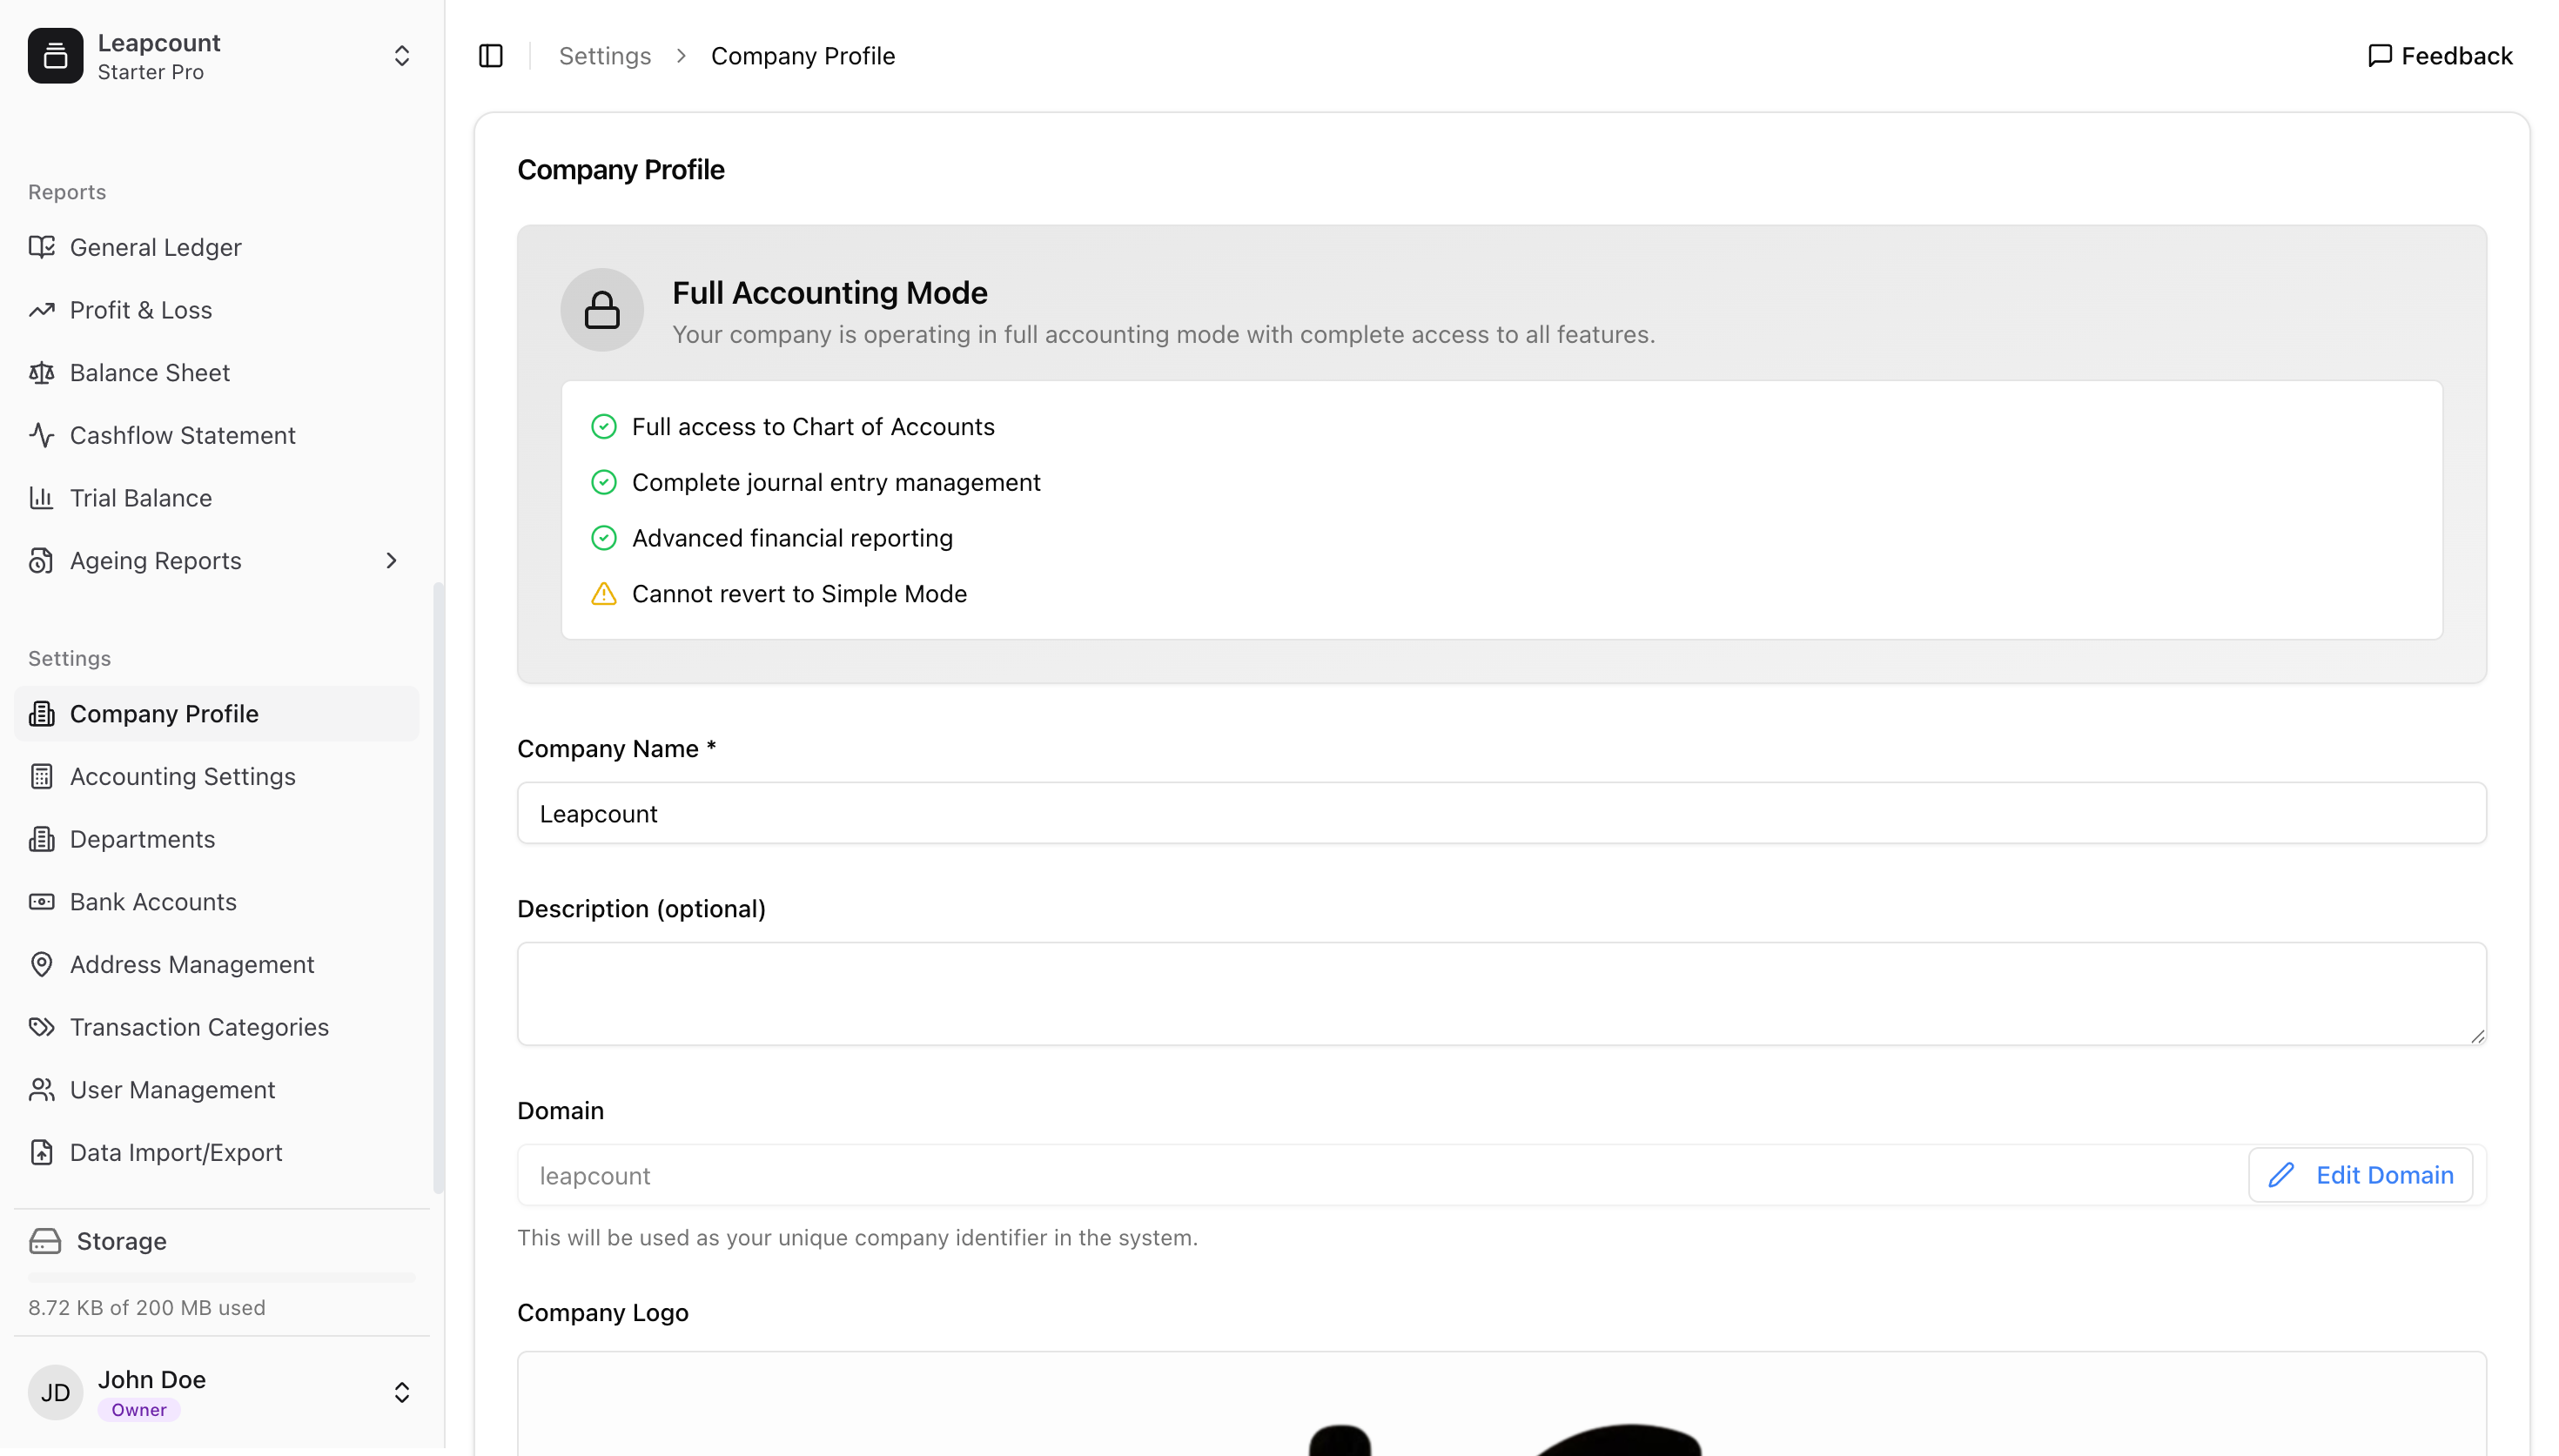Click the Trial Balance chart icon
The width and height of the screenshot is (2559, 1456).
[41, 498]
